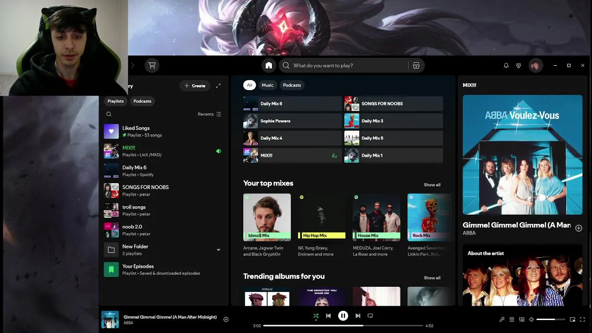Expand the New Folder arrow
Screen dimensions: 592x333
coord(219,250)
